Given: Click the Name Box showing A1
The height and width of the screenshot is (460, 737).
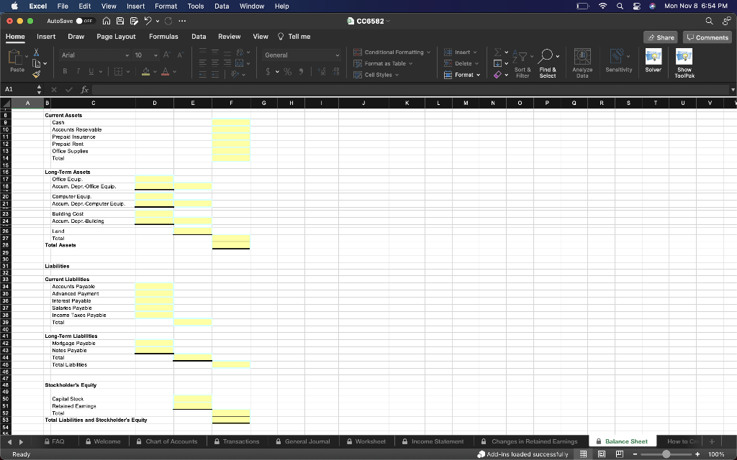Looking at the screenshot, I should [19, 89].
